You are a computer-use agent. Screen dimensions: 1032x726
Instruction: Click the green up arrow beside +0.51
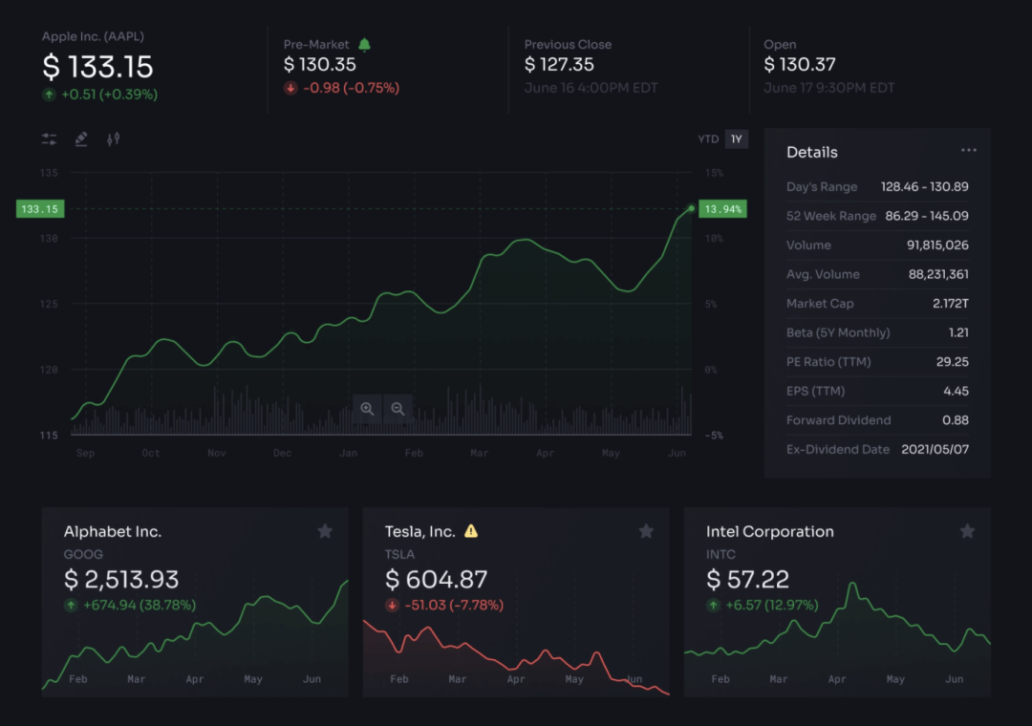49,95
